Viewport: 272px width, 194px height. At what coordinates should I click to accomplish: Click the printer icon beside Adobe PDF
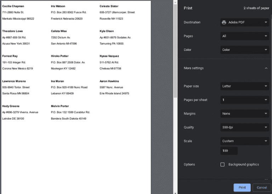click(224, 22)
